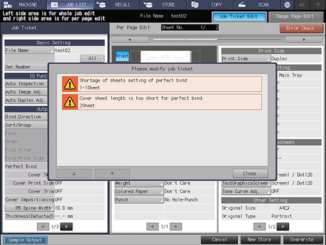
Task: Click the globe network icon
Action: [287, 4]
